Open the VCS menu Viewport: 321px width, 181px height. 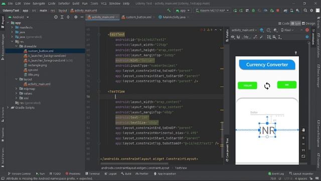pos(104,4)
